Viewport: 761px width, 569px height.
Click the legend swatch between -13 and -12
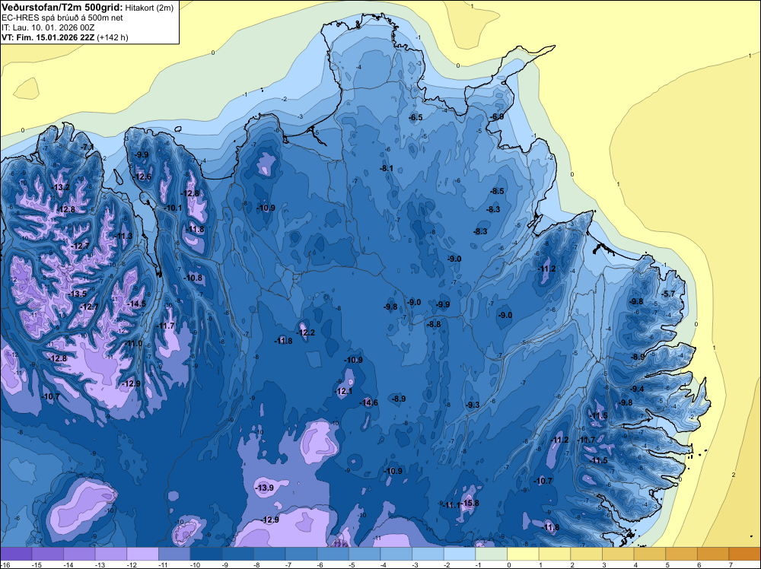[x=111, y=554]
